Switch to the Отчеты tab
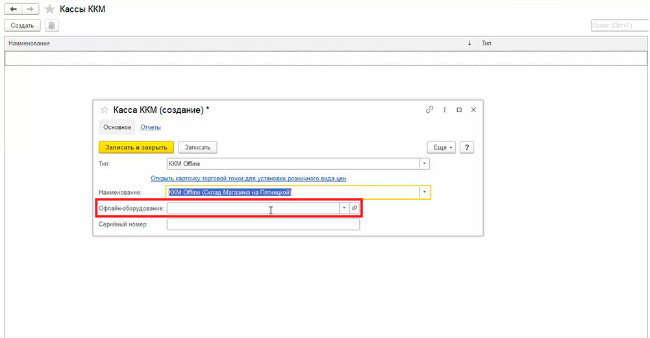Image resolution: width=650 pixels, height=338 pixels. 151,127
